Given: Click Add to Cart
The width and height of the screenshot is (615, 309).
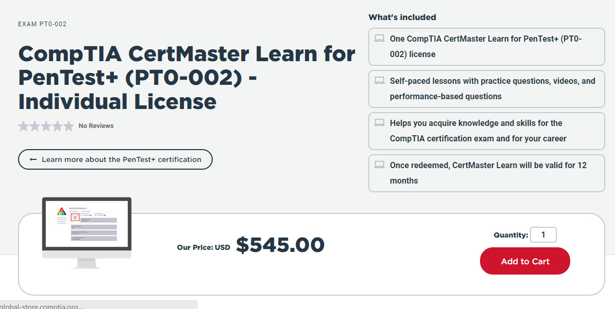Looking at the screenshot, I should [x=525, y=261].
